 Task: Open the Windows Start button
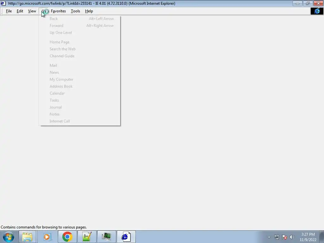pos(9,237)
